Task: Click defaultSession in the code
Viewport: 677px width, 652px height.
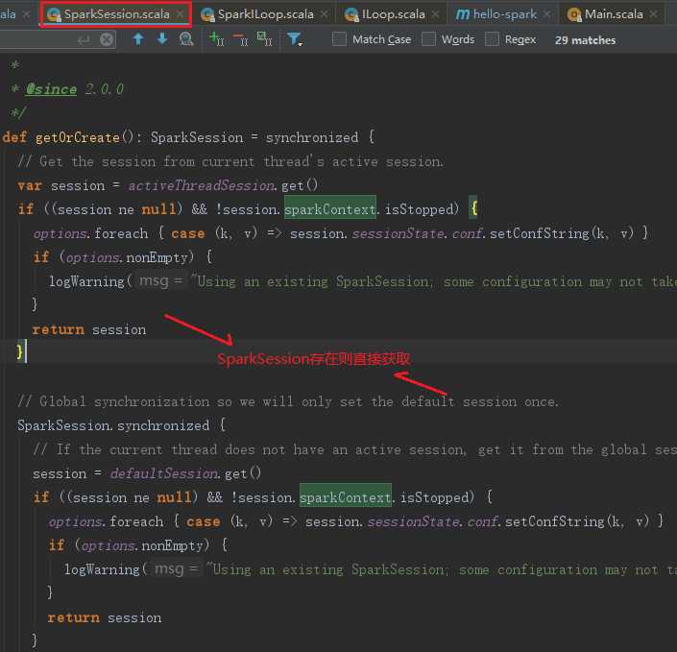Action: pos(165,473)
